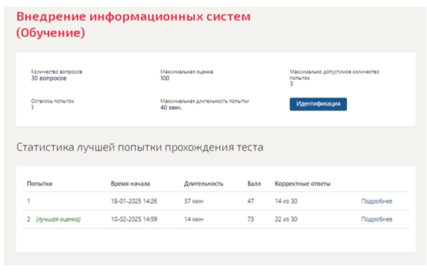Click the Балл column header
This screenshot has height=278, width=427.
(254, 184)
